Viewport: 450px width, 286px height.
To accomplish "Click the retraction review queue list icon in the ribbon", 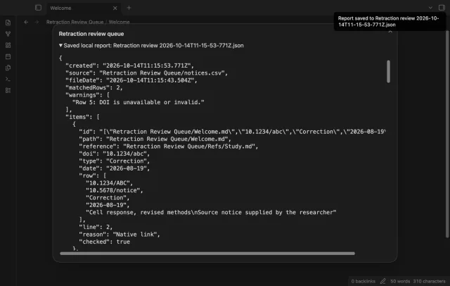I will coord(8,91).
